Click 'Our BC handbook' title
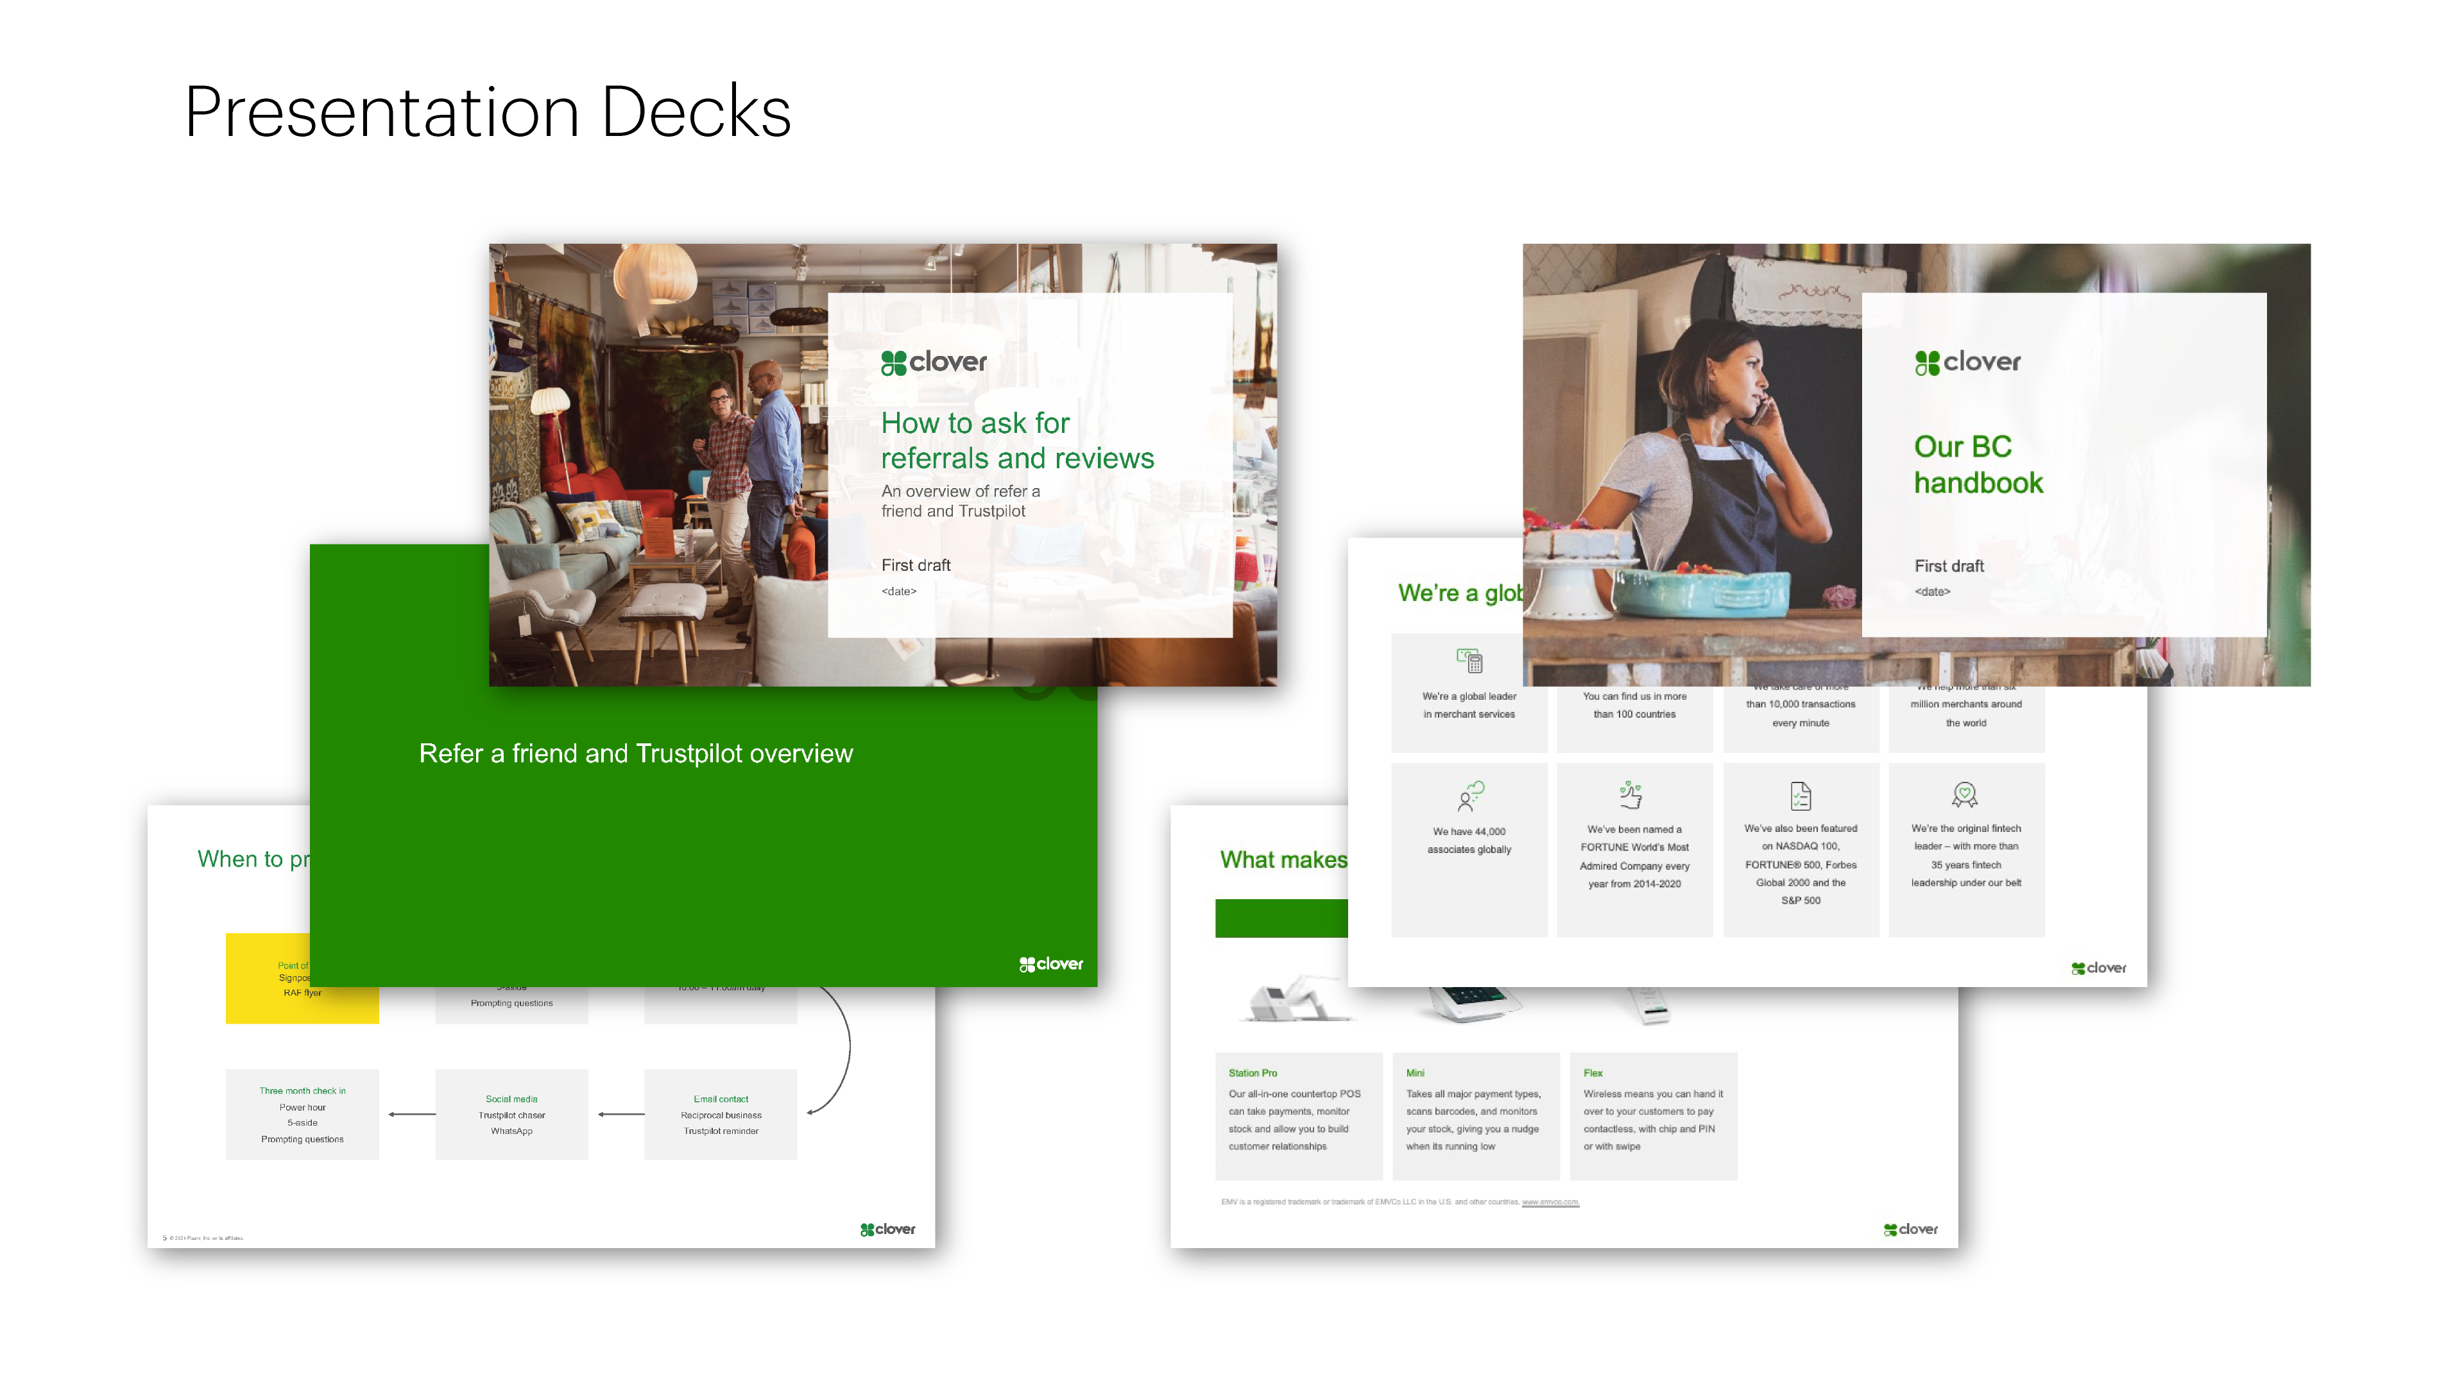This screenshot has height=1386, width=2464. [1978, 464]
